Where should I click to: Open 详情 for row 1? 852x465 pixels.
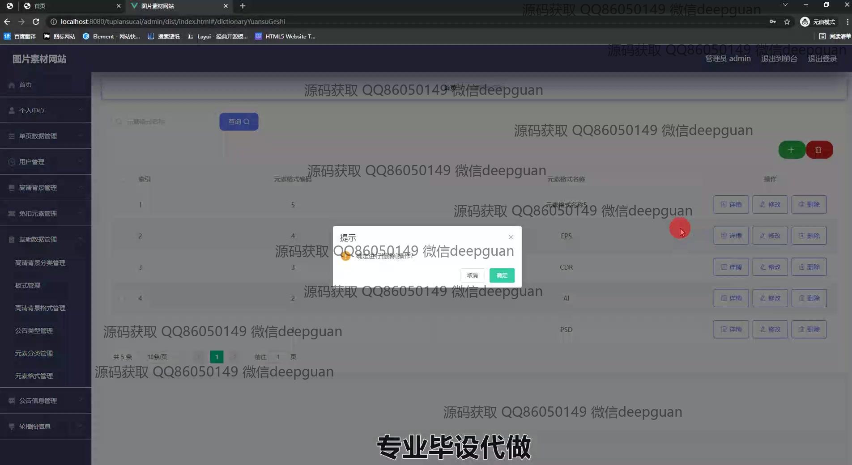tap(731, 204)
